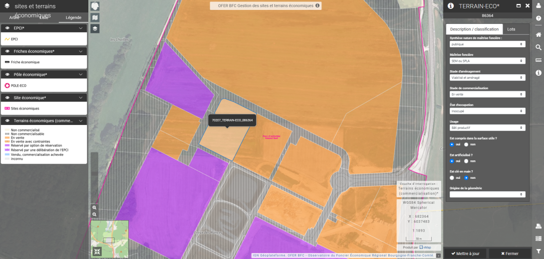Open the Stade de commercialisation dropdown
Image resolution: width=544 pixels, height=259 pixels.
pyautogui.click(x=487, y=94)
